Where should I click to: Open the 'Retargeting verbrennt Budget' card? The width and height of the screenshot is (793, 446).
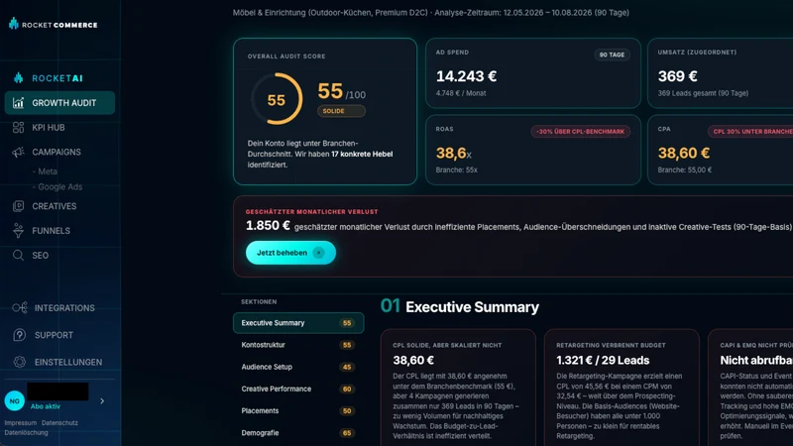click(622, 388)
